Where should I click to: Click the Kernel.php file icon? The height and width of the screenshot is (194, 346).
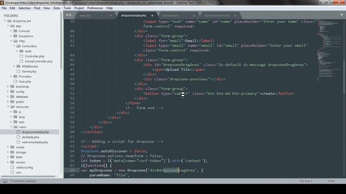(x=18, y=71)
